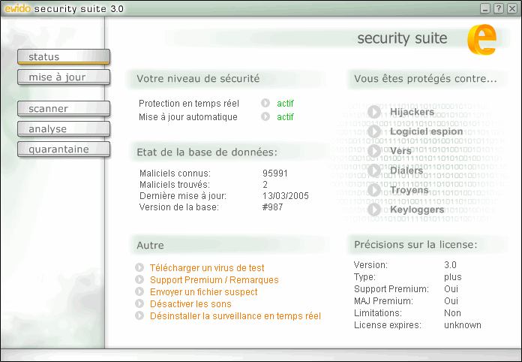Click the orange ewido 'e' logo
The width and height of the screenshot is (522, 362).
click(x=481, y=39)
